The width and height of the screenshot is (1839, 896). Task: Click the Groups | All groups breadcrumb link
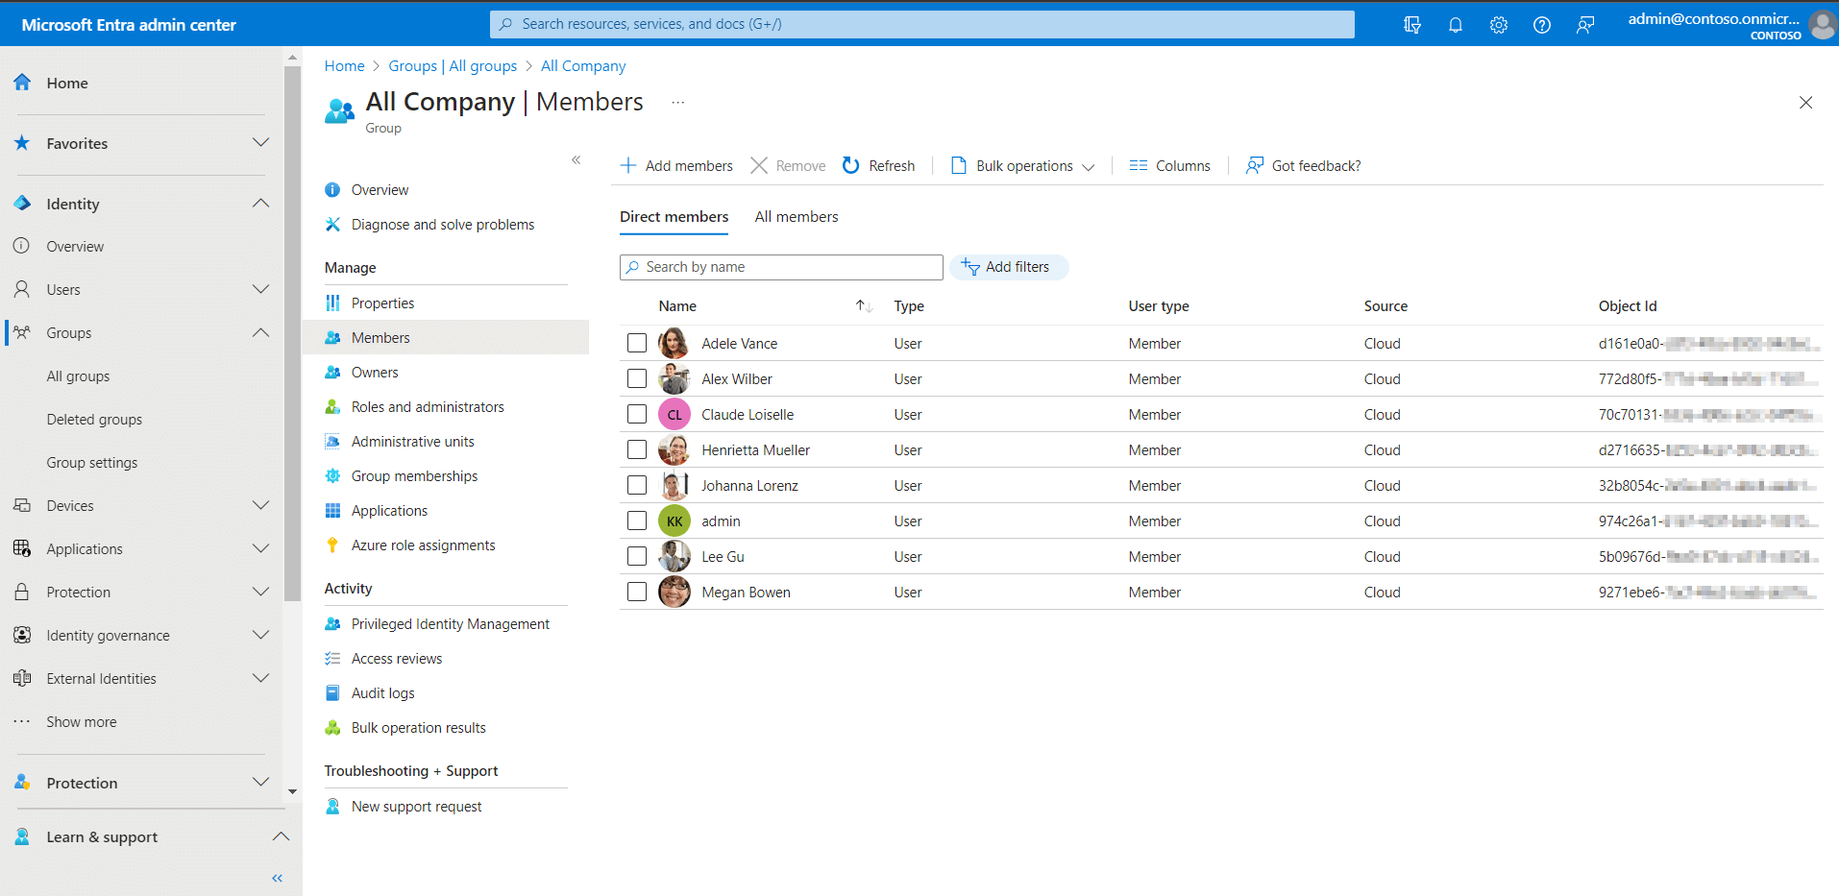pyautogui.click(x=453, y=65)
